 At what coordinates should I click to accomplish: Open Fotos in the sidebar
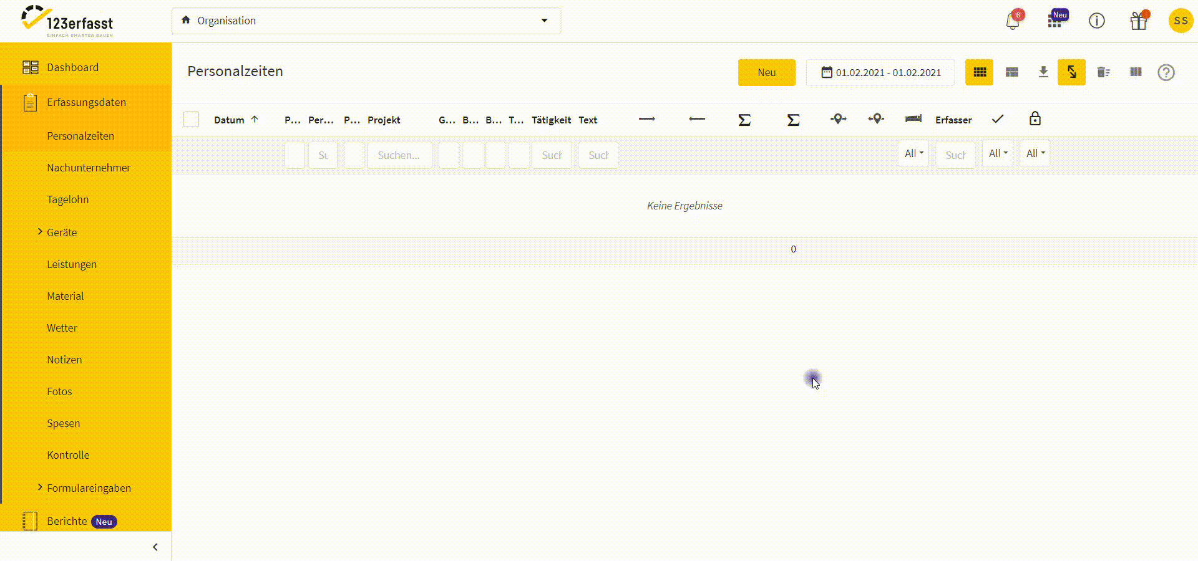(x=59, y=391)
